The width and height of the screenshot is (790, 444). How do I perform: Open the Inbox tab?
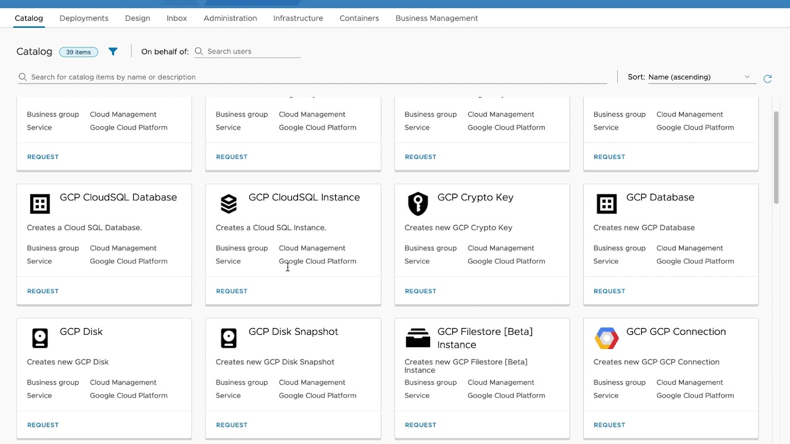coord(177,18)
